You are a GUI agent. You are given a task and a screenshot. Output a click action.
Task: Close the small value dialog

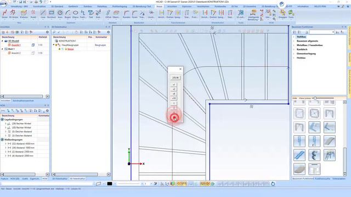click(x=180, y=69)
